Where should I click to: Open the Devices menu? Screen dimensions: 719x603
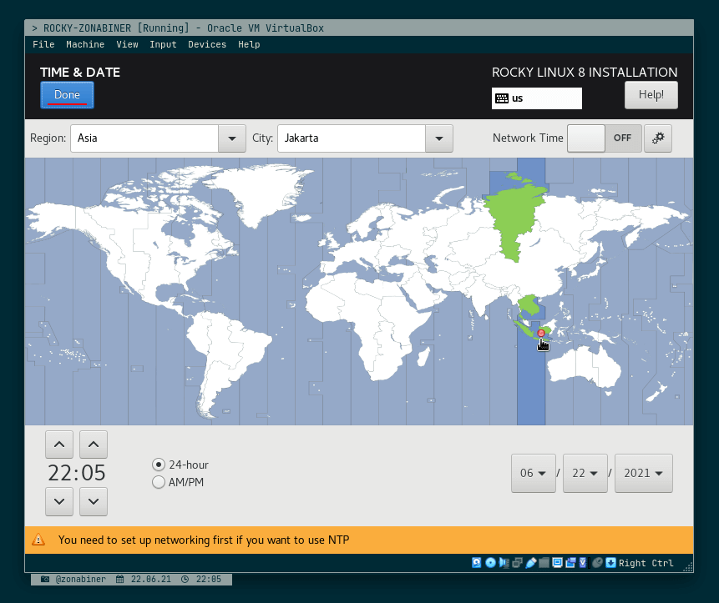(x=207, y=44)
